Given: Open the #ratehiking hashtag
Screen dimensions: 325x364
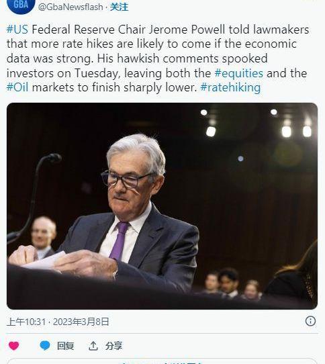Looking at the screenshot, I should [230, 87].
